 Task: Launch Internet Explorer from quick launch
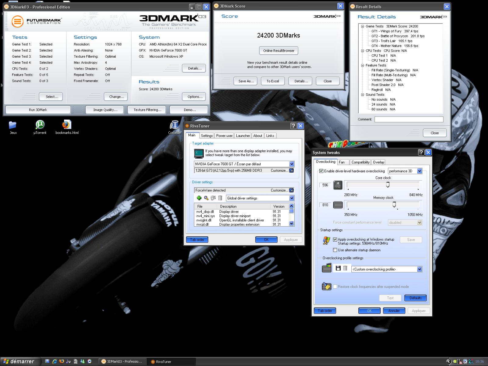[x=55, y=361]
